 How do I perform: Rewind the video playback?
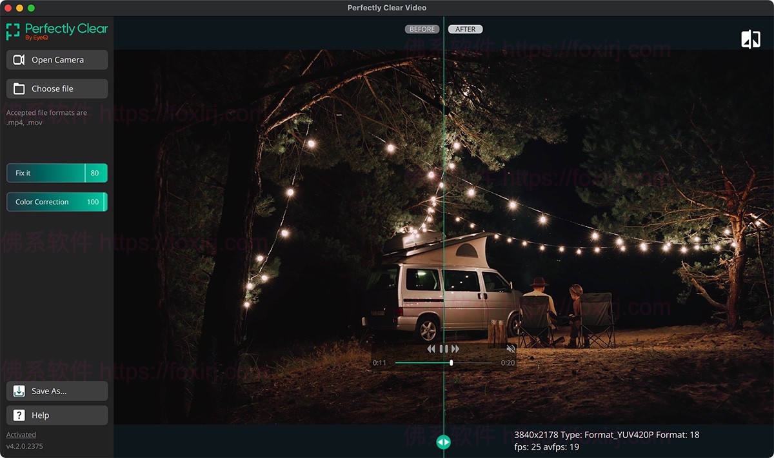click(432, 349)
